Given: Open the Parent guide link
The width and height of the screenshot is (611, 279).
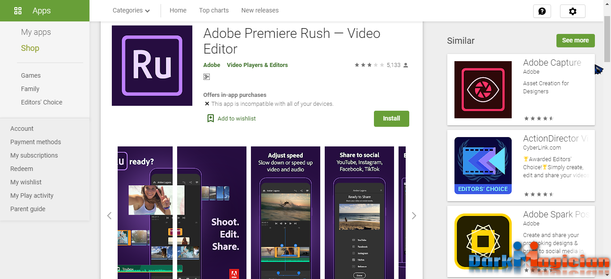Looking at the screenshot, I should pos(28,209).
